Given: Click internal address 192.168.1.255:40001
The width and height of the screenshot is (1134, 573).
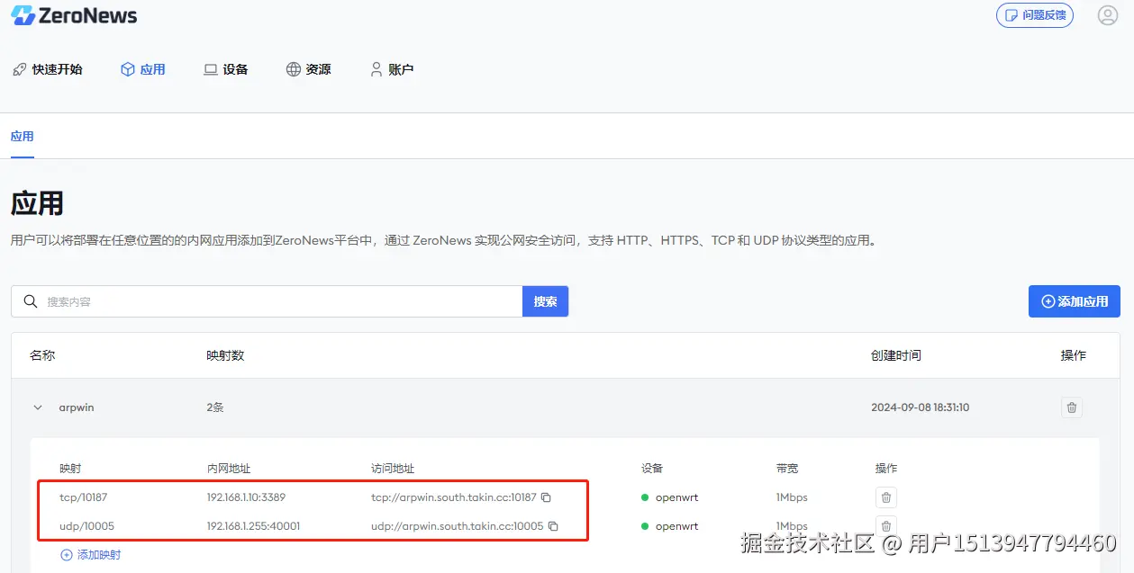Looking at the screenshot, I should (253, 526).
